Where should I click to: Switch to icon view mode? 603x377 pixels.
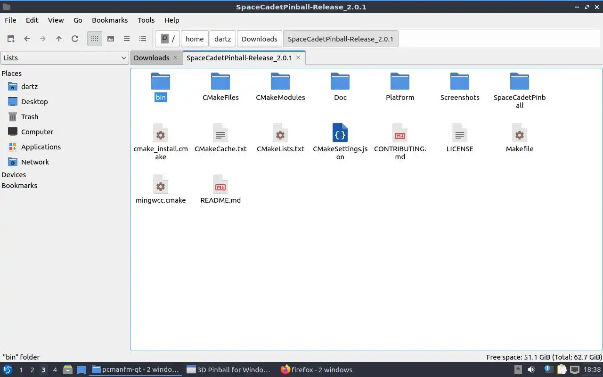point(95,39)
